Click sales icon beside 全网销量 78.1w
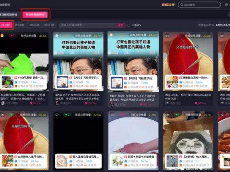The image size is (230, 172). click(180, 82)
